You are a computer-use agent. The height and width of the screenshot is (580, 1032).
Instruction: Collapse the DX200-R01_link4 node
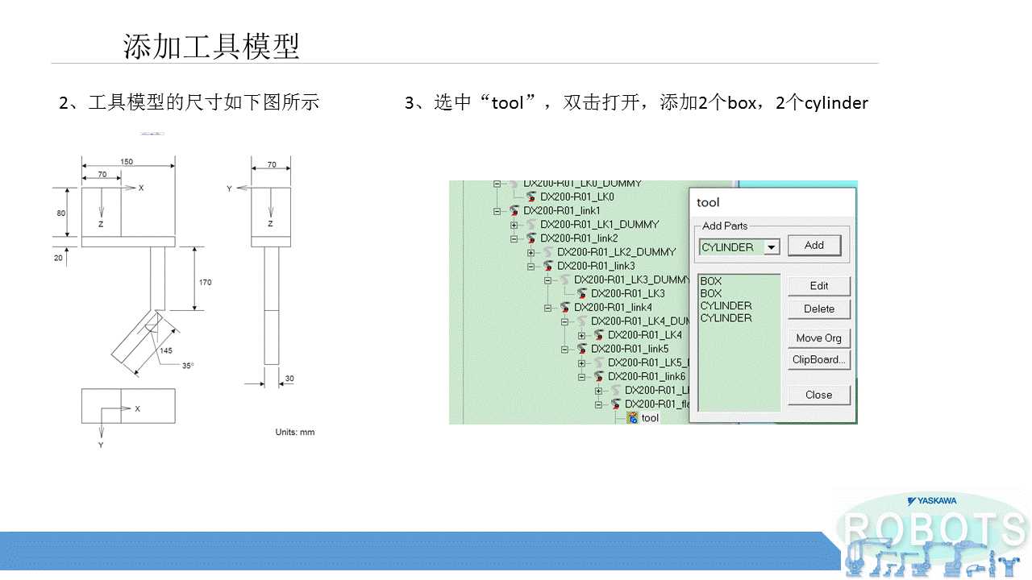coord(548,308)
